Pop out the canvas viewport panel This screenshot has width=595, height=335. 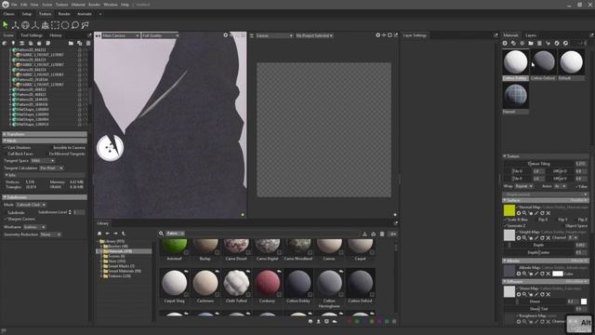396,35
